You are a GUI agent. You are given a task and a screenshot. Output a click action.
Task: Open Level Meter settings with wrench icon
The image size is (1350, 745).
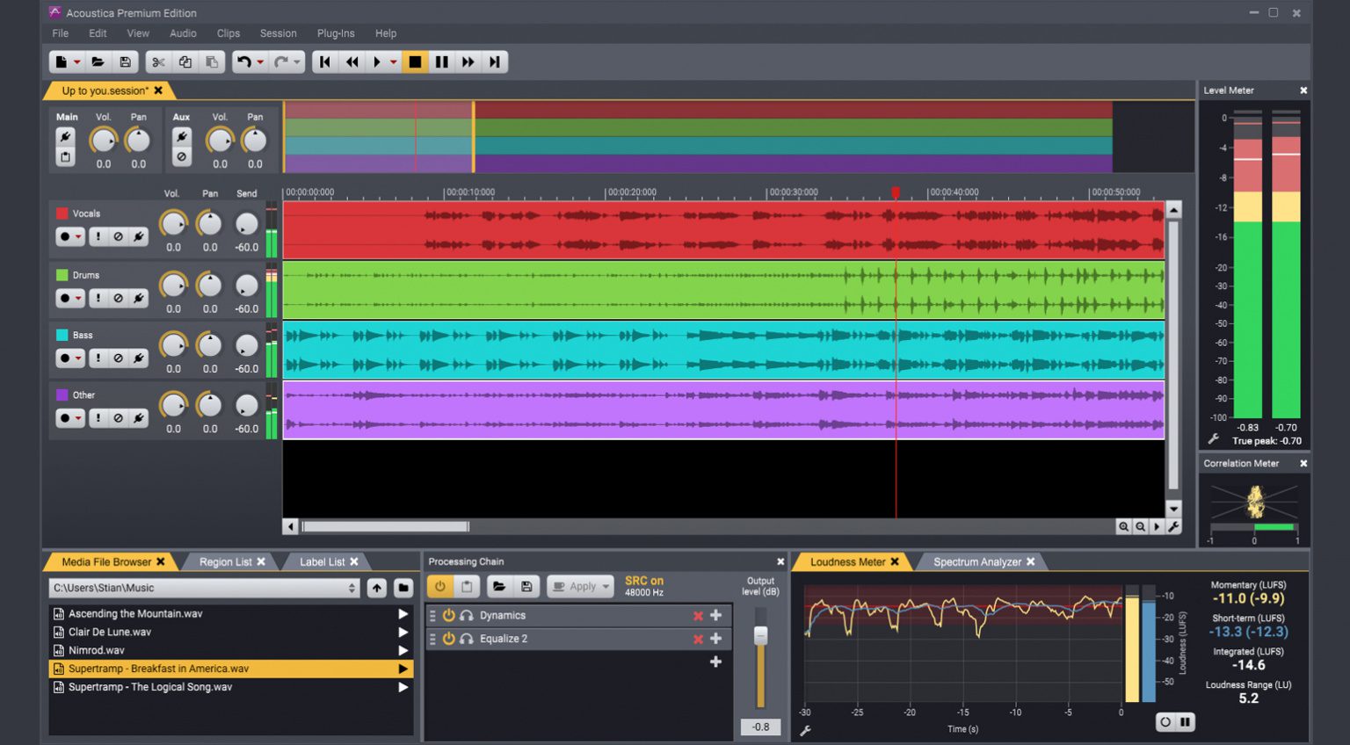click(x=1214, y=438)
